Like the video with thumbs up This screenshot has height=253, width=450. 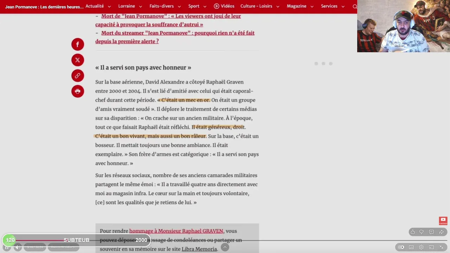413,232
